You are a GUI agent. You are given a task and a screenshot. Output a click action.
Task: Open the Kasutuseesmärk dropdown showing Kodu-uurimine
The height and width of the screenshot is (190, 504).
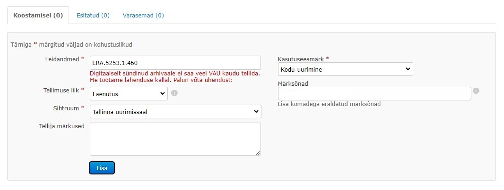[x=345, y=69]
